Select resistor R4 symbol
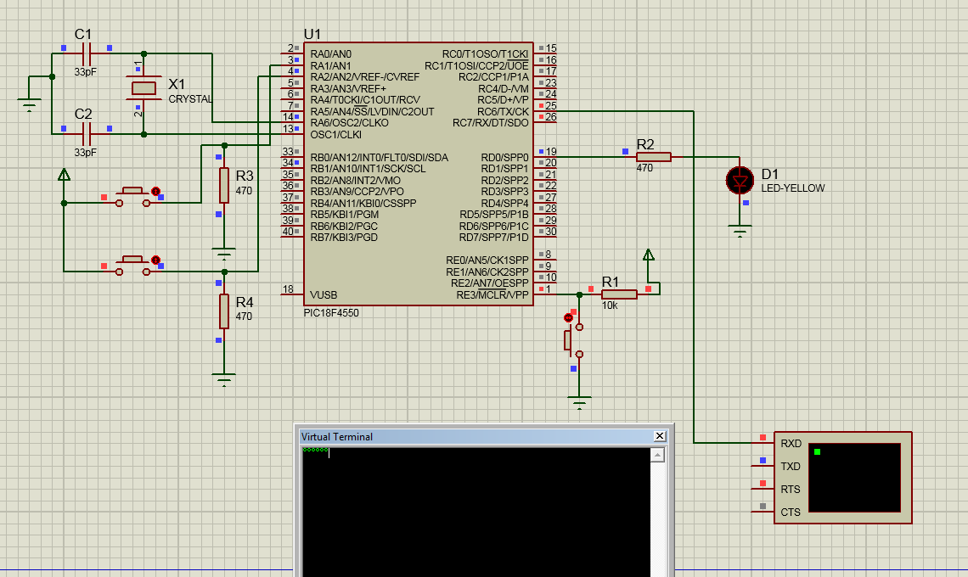Screen dimensions: 968x577 click(x=224, y=311)
